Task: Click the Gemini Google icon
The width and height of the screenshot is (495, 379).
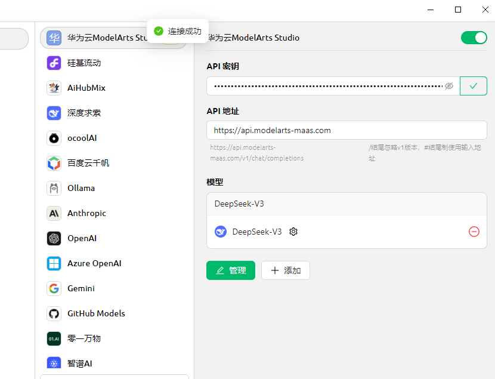Action: (54, 288)
